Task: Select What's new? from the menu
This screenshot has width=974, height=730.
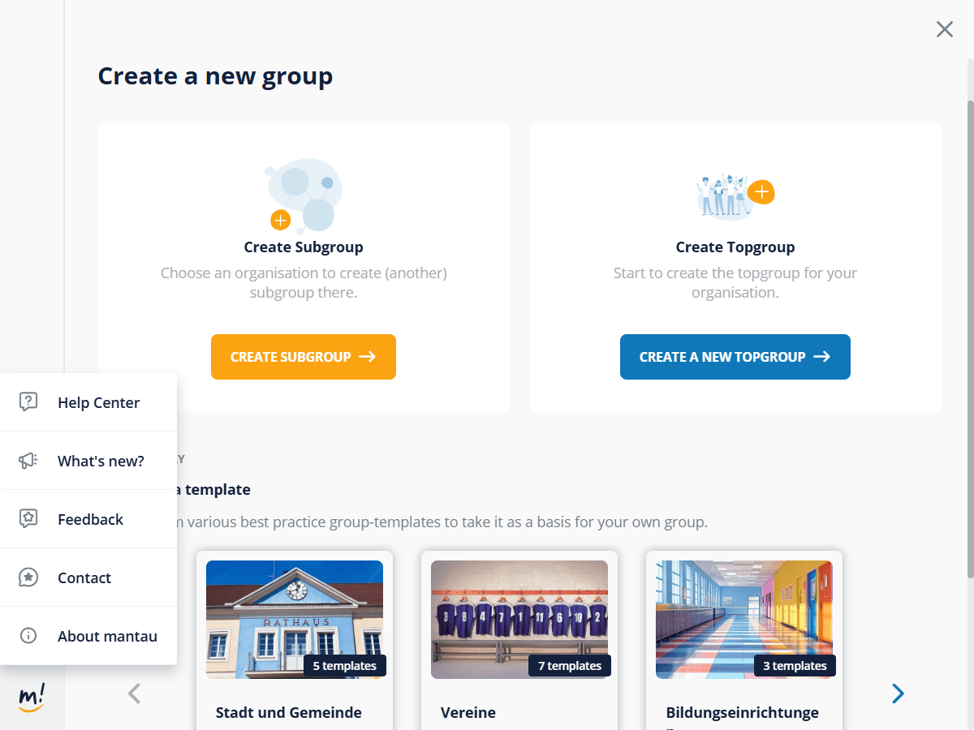Action: [x=88, y=461]
